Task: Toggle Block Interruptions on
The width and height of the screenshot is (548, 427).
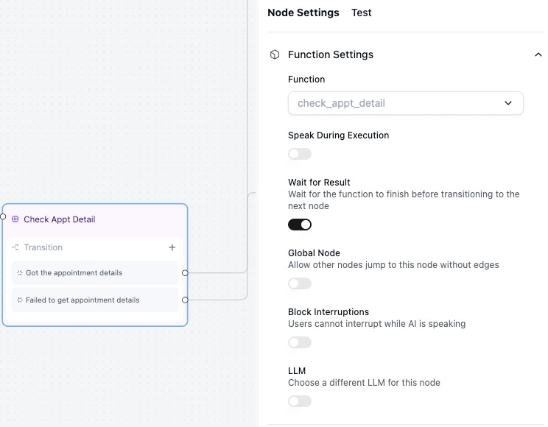Action: click(x=300, y=342)
